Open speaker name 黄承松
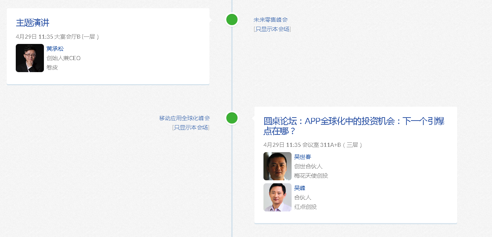The image size is (492, 237). pyautogui.click(x=55, y=48)
